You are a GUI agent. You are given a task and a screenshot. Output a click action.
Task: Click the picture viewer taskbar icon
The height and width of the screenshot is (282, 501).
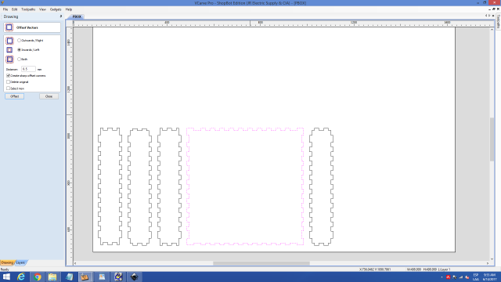point(102,277)
